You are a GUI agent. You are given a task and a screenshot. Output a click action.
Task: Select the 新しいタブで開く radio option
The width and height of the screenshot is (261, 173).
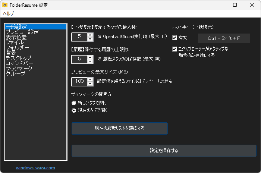click(74, 103)
